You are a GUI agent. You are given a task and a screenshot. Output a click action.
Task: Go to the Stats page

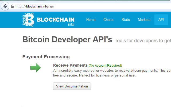(126, 20)
